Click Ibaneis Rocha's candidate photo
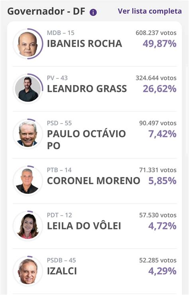The height and width of the screenshot is (295, 189). click(x=28, y=44)
